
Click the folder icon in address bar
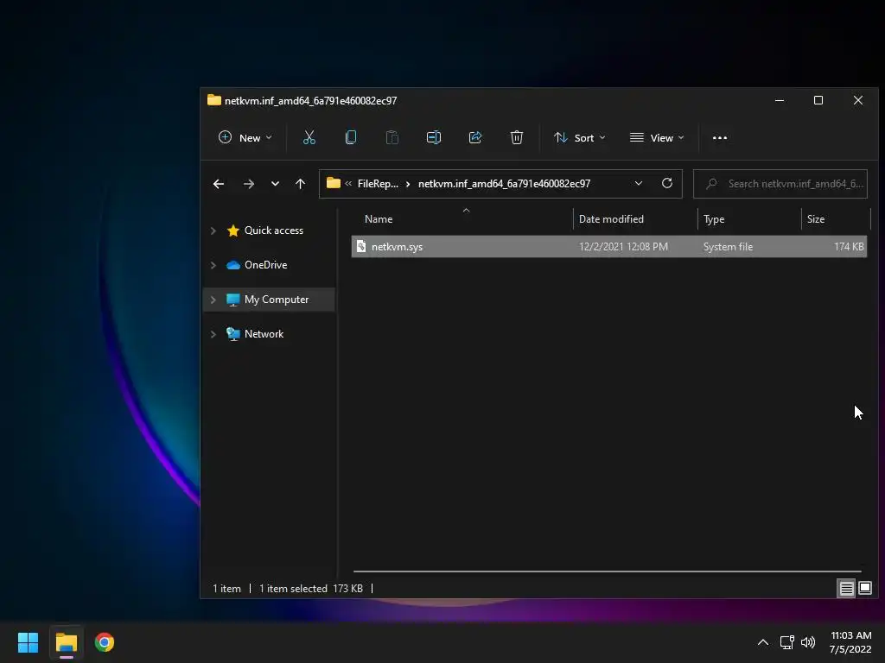click(334, 183)
